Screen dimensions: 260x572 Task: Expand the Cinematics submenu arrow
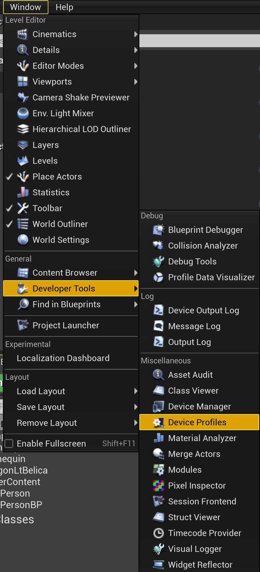coord(136,34)
